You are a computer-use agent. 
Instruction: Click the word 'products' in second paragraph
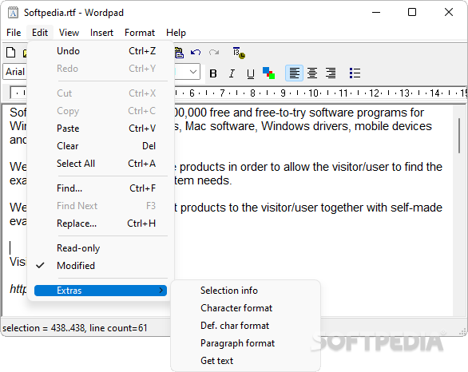point(202,167)
